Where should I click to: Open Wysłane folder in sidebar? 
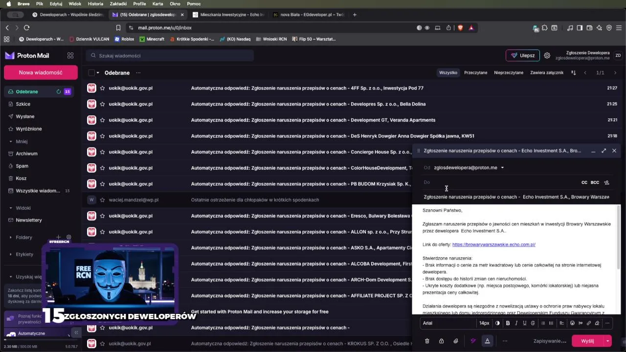[25, 116]
